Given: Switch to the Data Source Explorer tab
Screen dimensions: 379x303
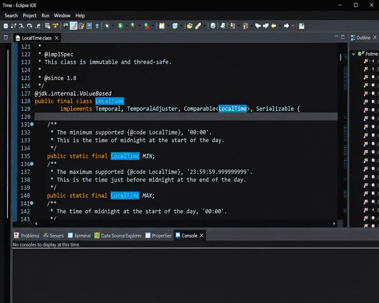Looking at the screenshot, I should (118, 236).
